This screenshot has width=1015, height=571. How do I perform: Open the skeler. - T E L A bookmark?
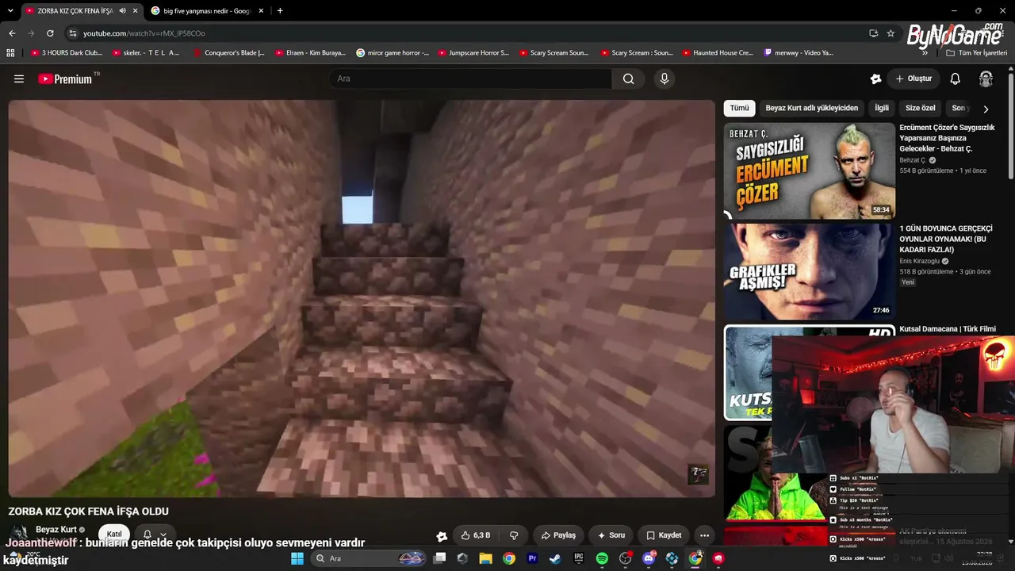146,53
